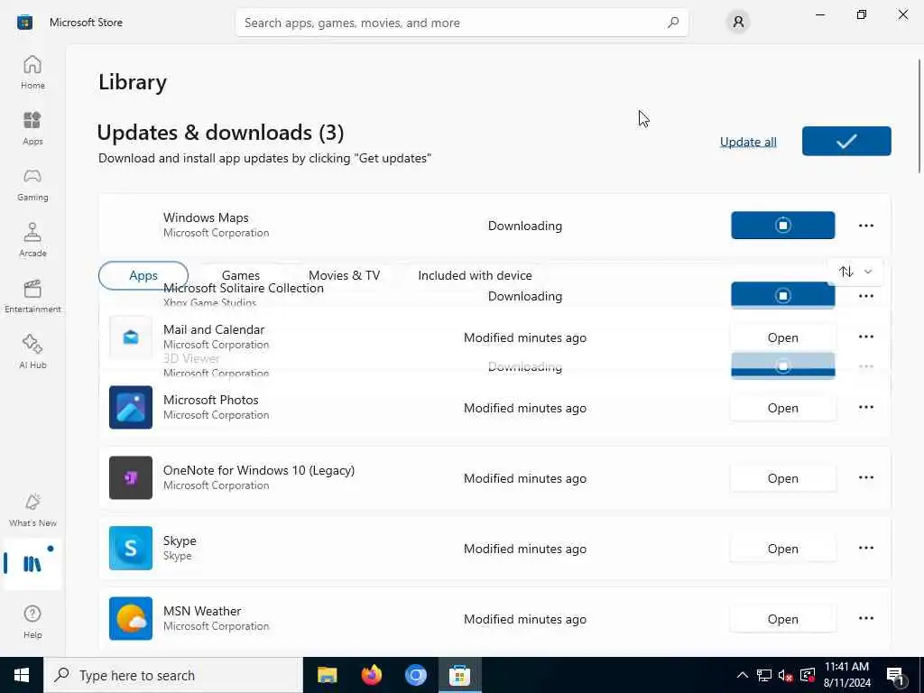Image resolution: width=924 pixels, height=693 pixels.
Task: Click the OneNote app icon
Action: 131,477
